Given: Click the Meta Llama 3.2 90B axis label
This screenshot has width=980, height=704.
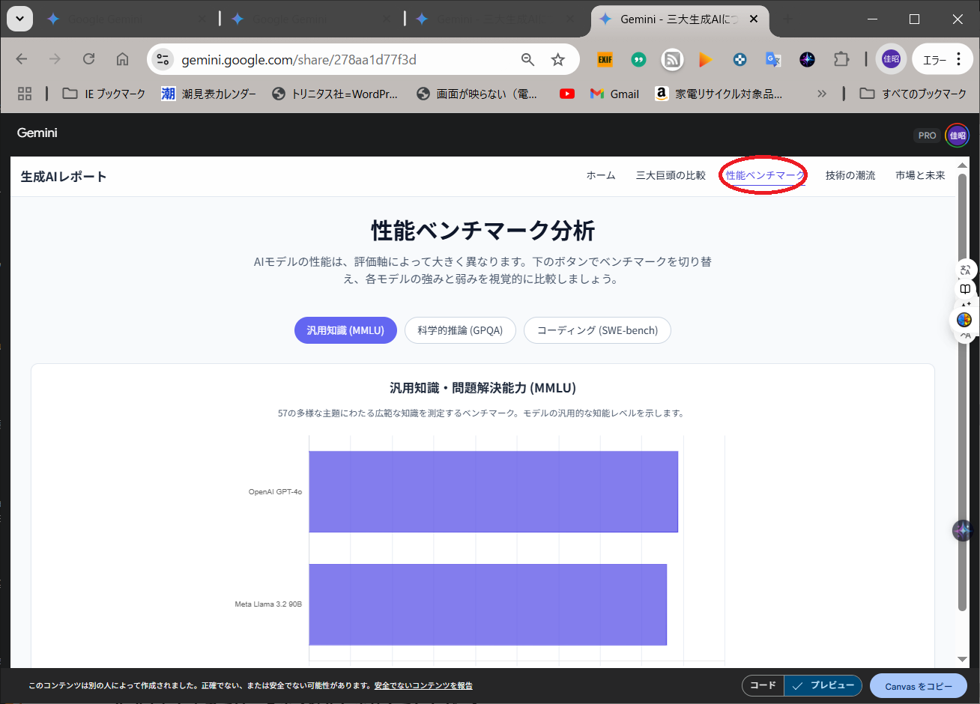Looking at the screenshot, I should tap(268, 604).
